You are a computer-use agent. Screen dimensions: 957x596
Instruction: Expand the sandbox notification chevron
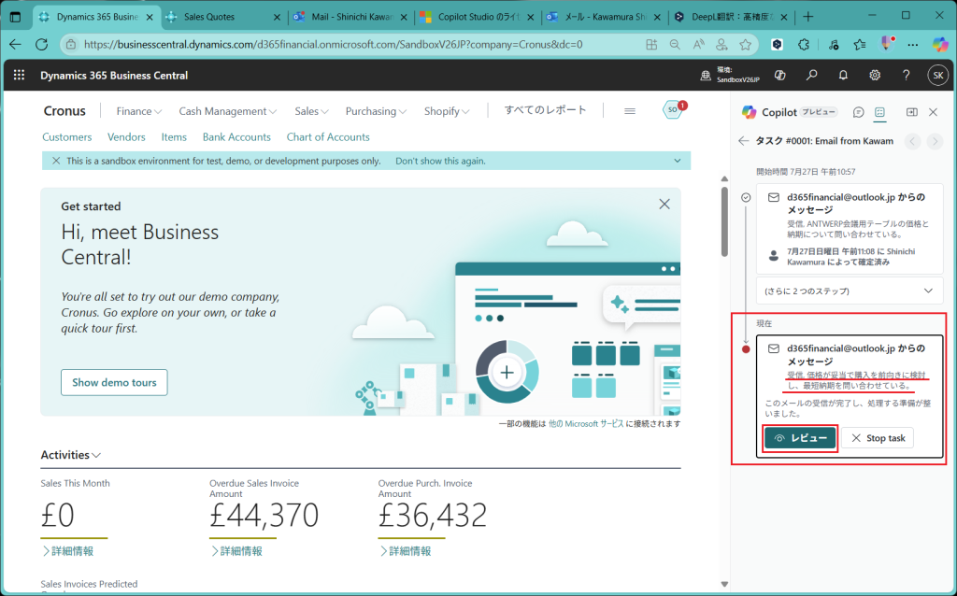click(x=678, y=161)
